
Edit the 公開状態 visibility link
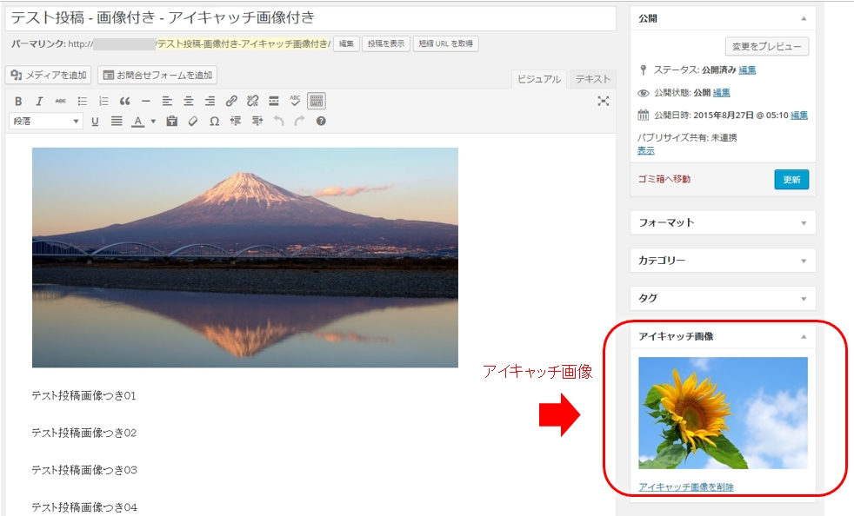pyautogui.click(x=721, y=93)
